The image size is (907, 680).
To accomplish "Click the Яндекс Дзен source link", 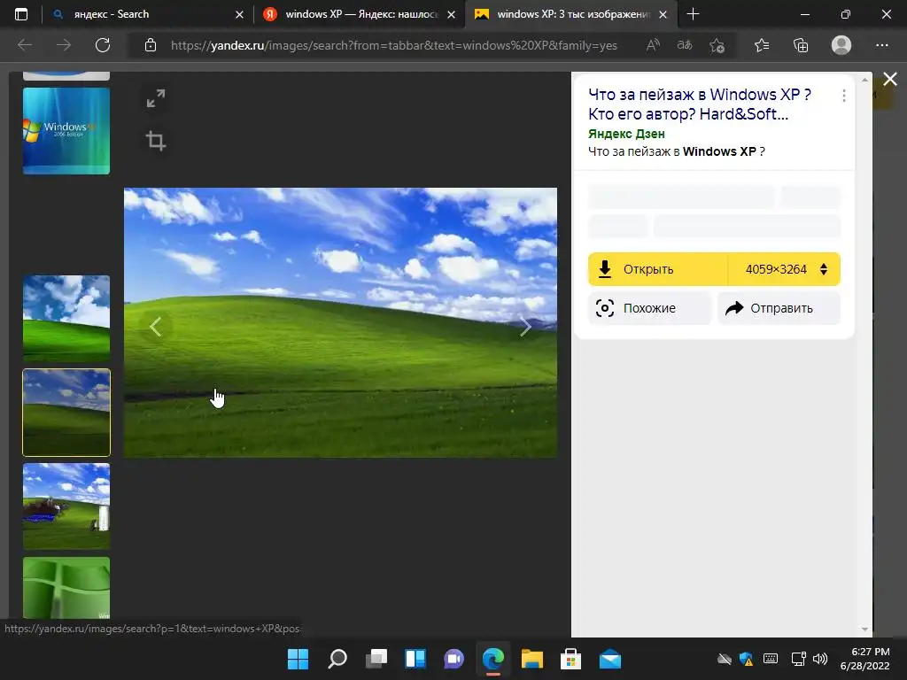I will [626, 135].
